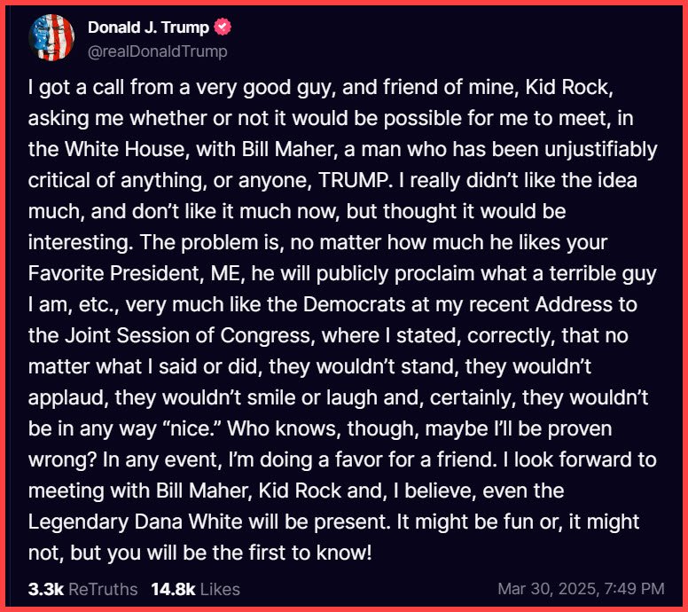This screenshot has height=612, width=688.
Task: Open the Donald J. Trump profile avatar
Action: 51,37
